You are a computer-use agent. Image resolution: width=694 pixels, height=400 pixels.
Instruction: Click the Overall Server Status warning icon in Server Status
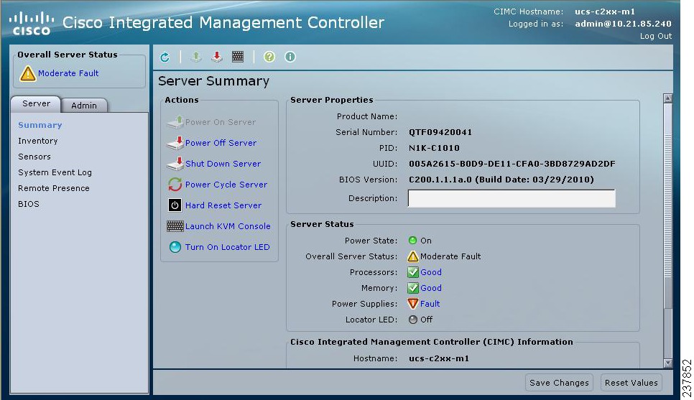[x=413, y=256]
